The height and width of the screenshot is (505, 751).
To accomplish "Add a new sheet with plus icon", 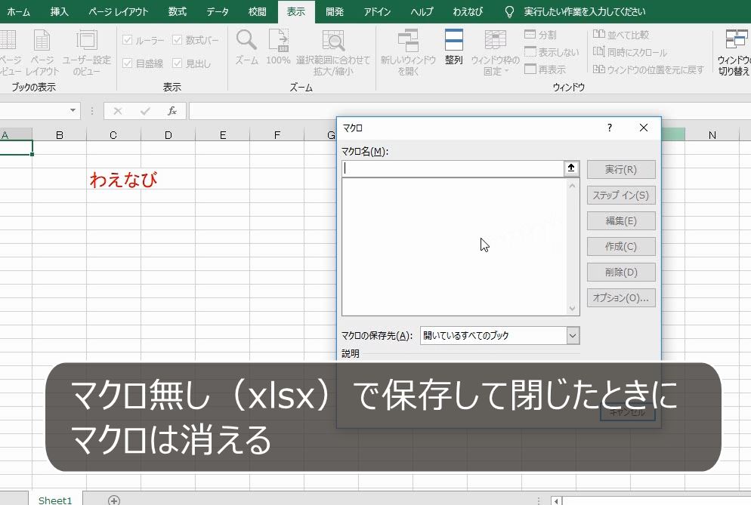I will pos(114,500).
